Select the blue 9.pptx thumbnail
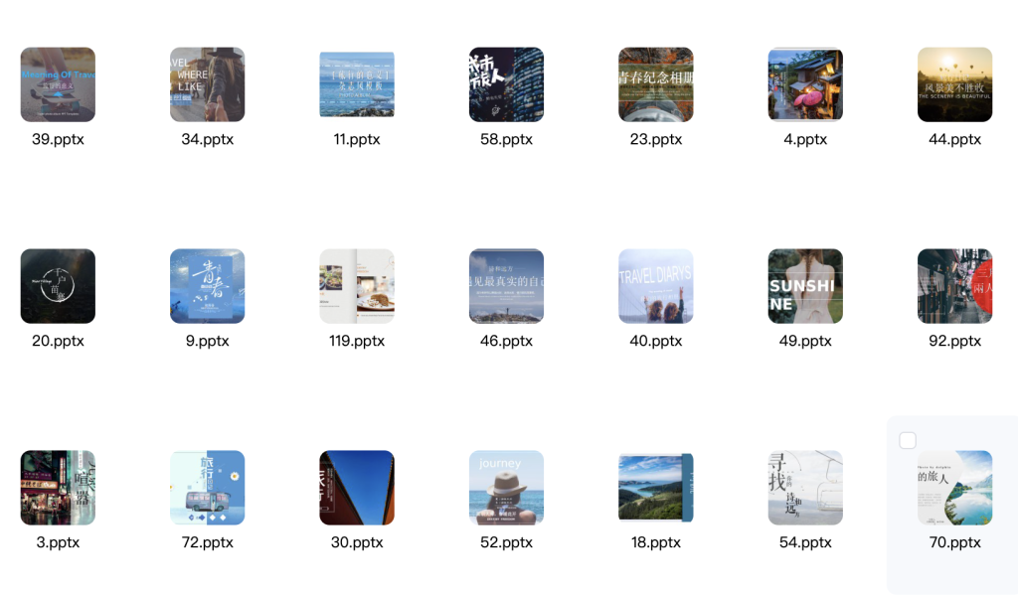 (x=207, y=286)
